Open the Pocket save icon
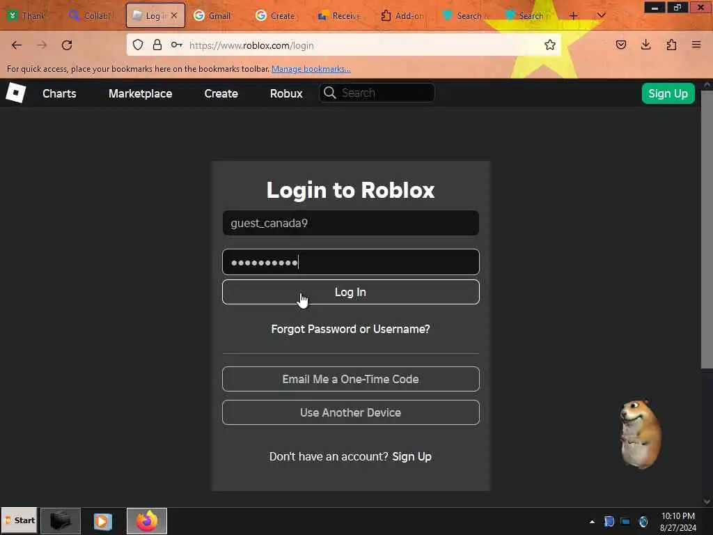Viewport: 713px width, 535px height. pyautogui.click(x=620, y=45)
